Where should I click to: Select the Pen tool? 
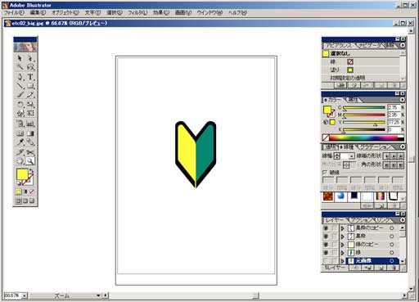pos(20,77)
